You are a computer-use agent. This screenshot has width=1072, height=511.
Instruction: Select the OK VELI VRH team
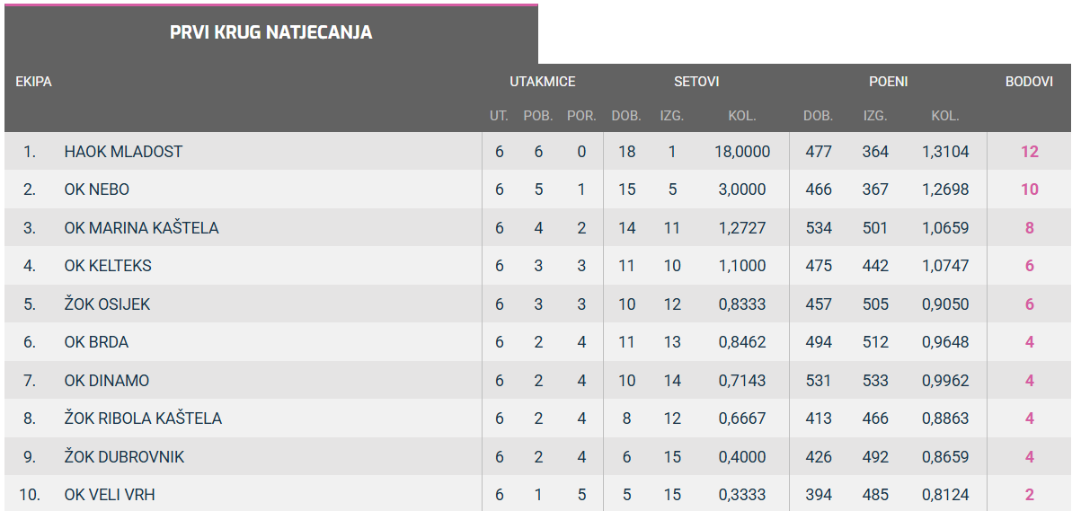click(x=103, y=495)
